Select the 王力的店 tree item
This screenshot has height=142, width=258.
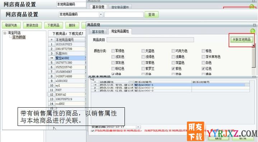click(19, 37)
